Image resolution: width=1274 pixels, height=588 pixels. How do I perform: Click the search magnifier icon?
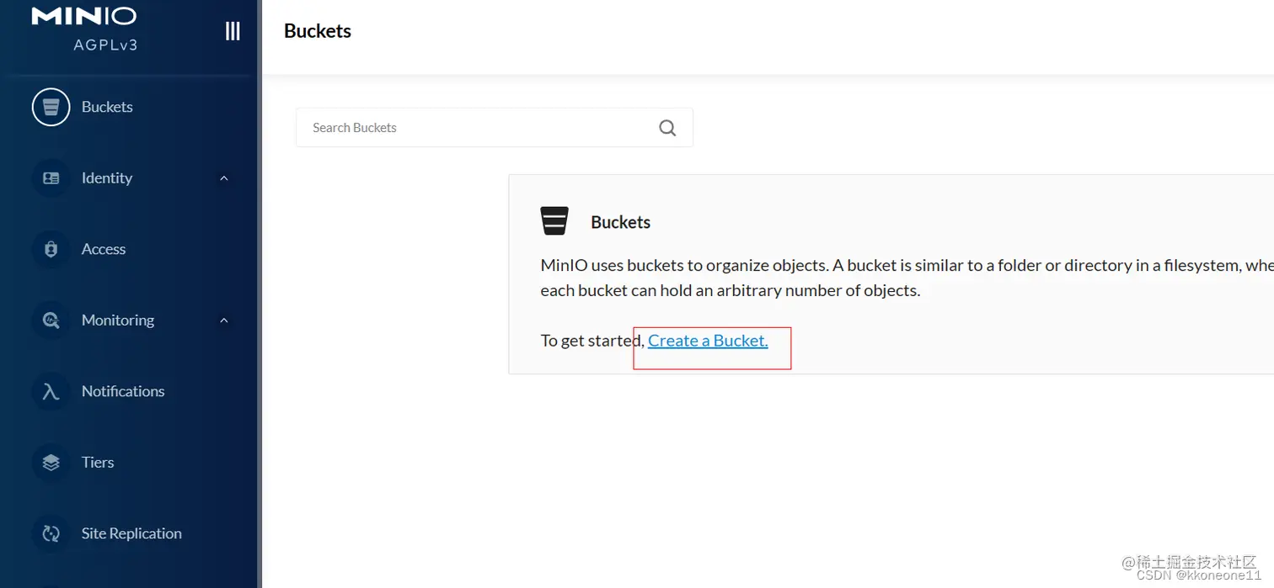[667, 128]
